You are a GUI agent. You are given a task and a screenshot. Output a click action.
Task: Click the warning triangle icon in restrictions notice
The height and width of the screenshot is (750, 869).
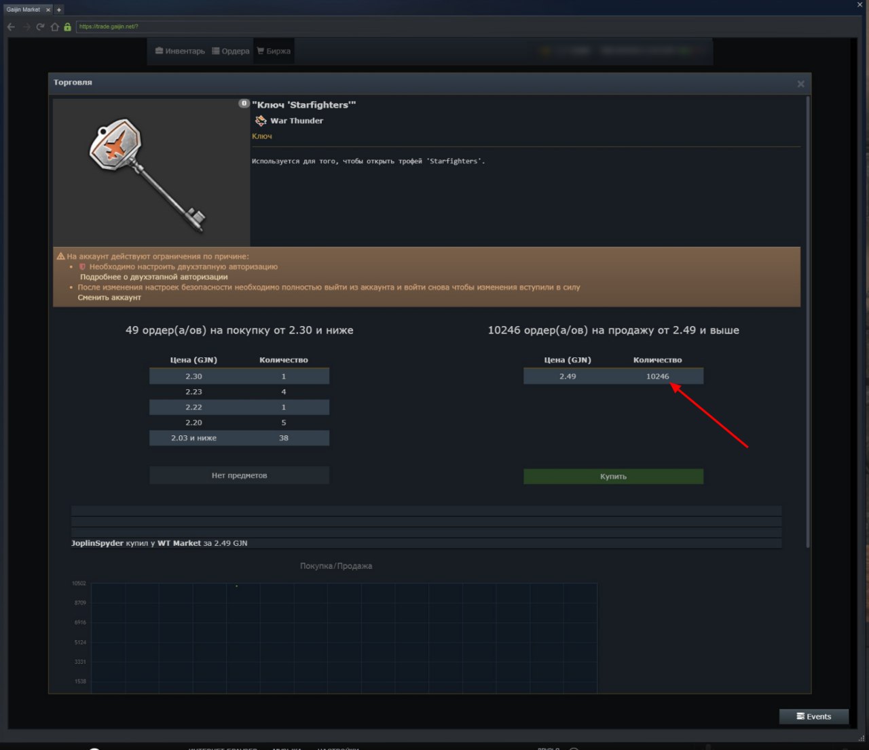(60, 256)
